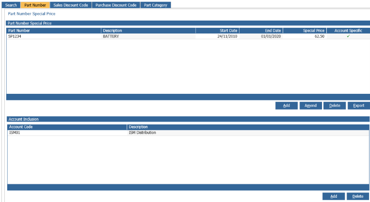This screenshot has height=202, width=370.
Task: Select the Purchase Discount Code tab
Action: 116,5
